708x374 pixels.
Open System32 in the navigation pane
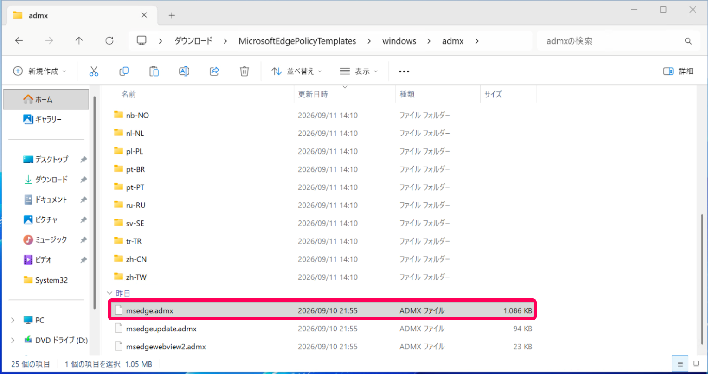46,280
